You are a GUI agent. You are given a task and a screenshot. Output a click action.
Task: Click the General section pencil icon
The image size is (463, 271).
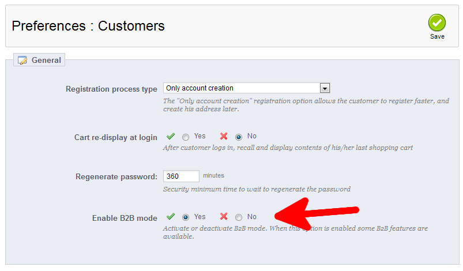pos(22,60)
